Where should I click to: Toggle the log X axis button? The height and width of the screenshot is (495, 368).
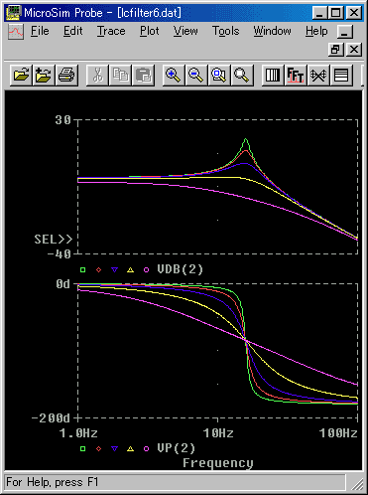[x=273, y=75]
